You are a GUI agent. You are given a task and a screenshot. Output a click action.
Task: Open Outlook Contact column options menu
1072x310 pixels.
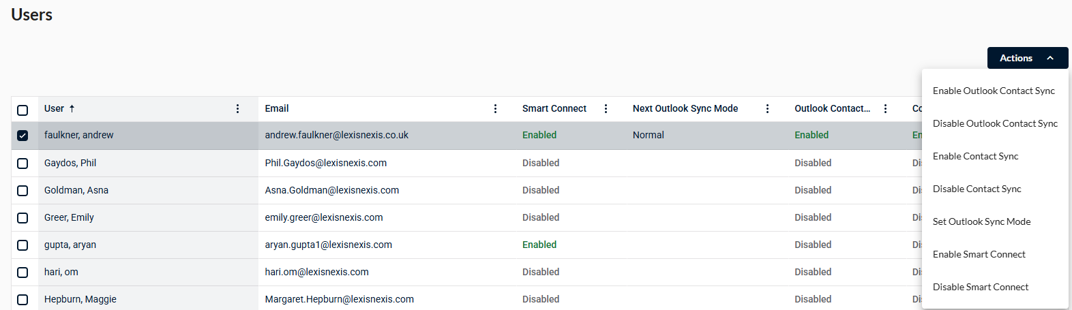[885, 108]
